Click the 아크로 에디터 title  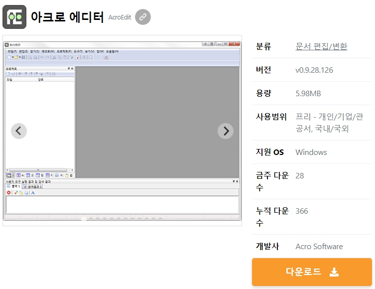(x=67, y=17)
